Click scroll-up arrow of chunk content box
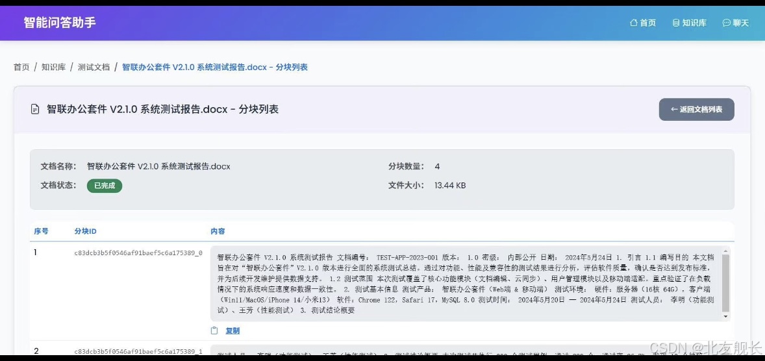This screenshot has height=361, width=765. point(726,251)
